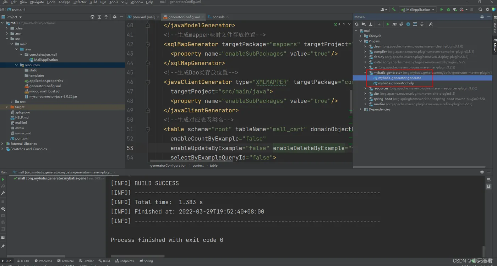Image resolution: width=497 pixels, height=266 pixels.
Task: Close the generatorConfig.xml tab
Action: [x=203, y=17]
